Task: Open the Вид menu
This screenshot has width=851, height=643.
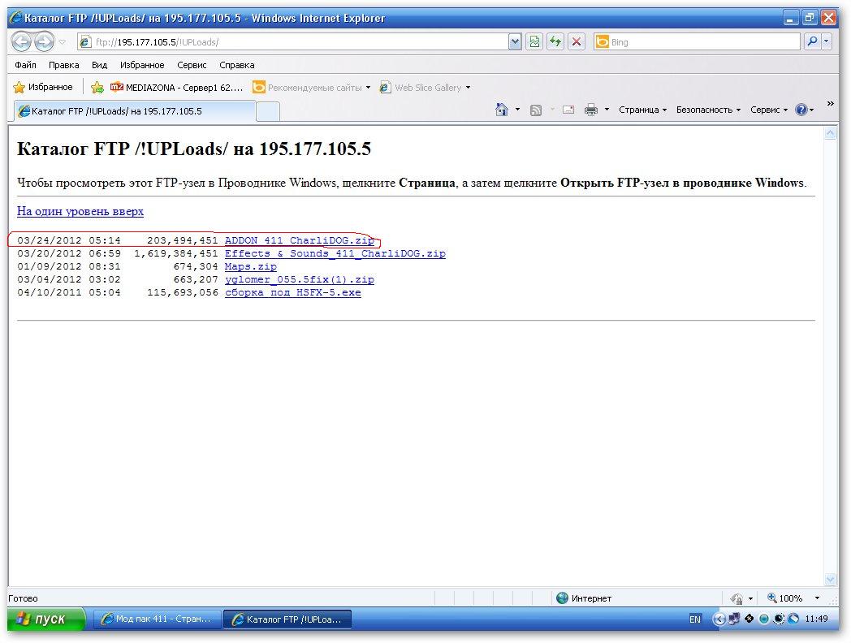Action: tap(99, 65)
